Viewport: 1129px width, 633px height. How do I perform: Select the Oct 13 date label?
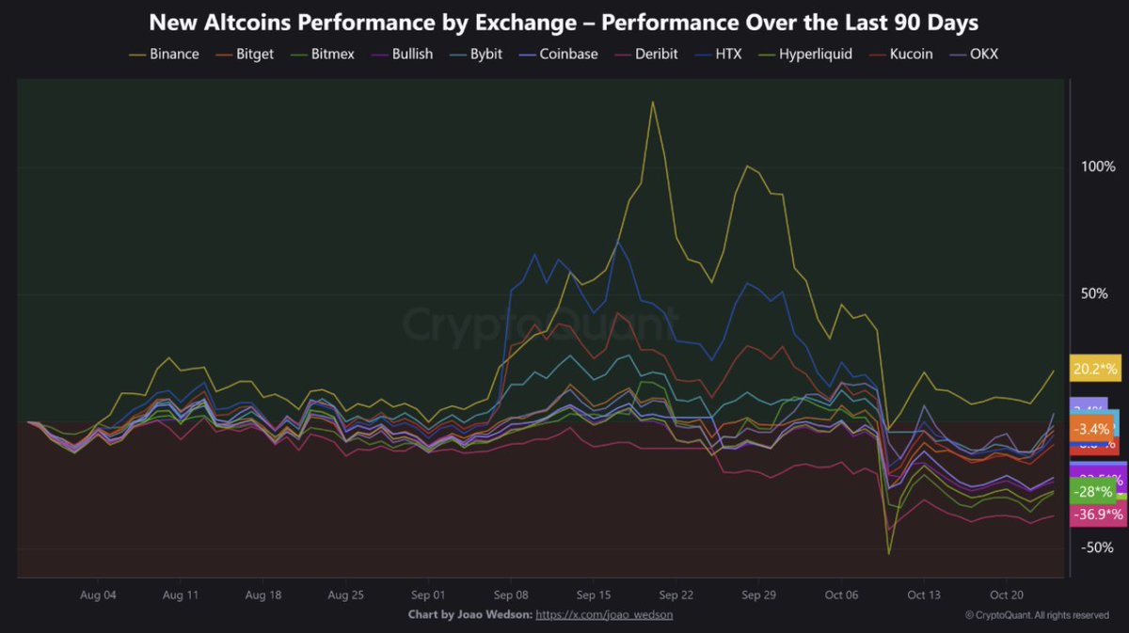[924, 595]
